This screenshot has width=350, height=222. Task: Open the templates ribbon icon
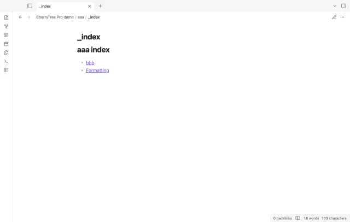click(x=6, y=52)
